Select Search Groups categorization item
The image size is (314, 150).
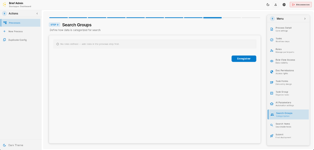coord(288,114)
